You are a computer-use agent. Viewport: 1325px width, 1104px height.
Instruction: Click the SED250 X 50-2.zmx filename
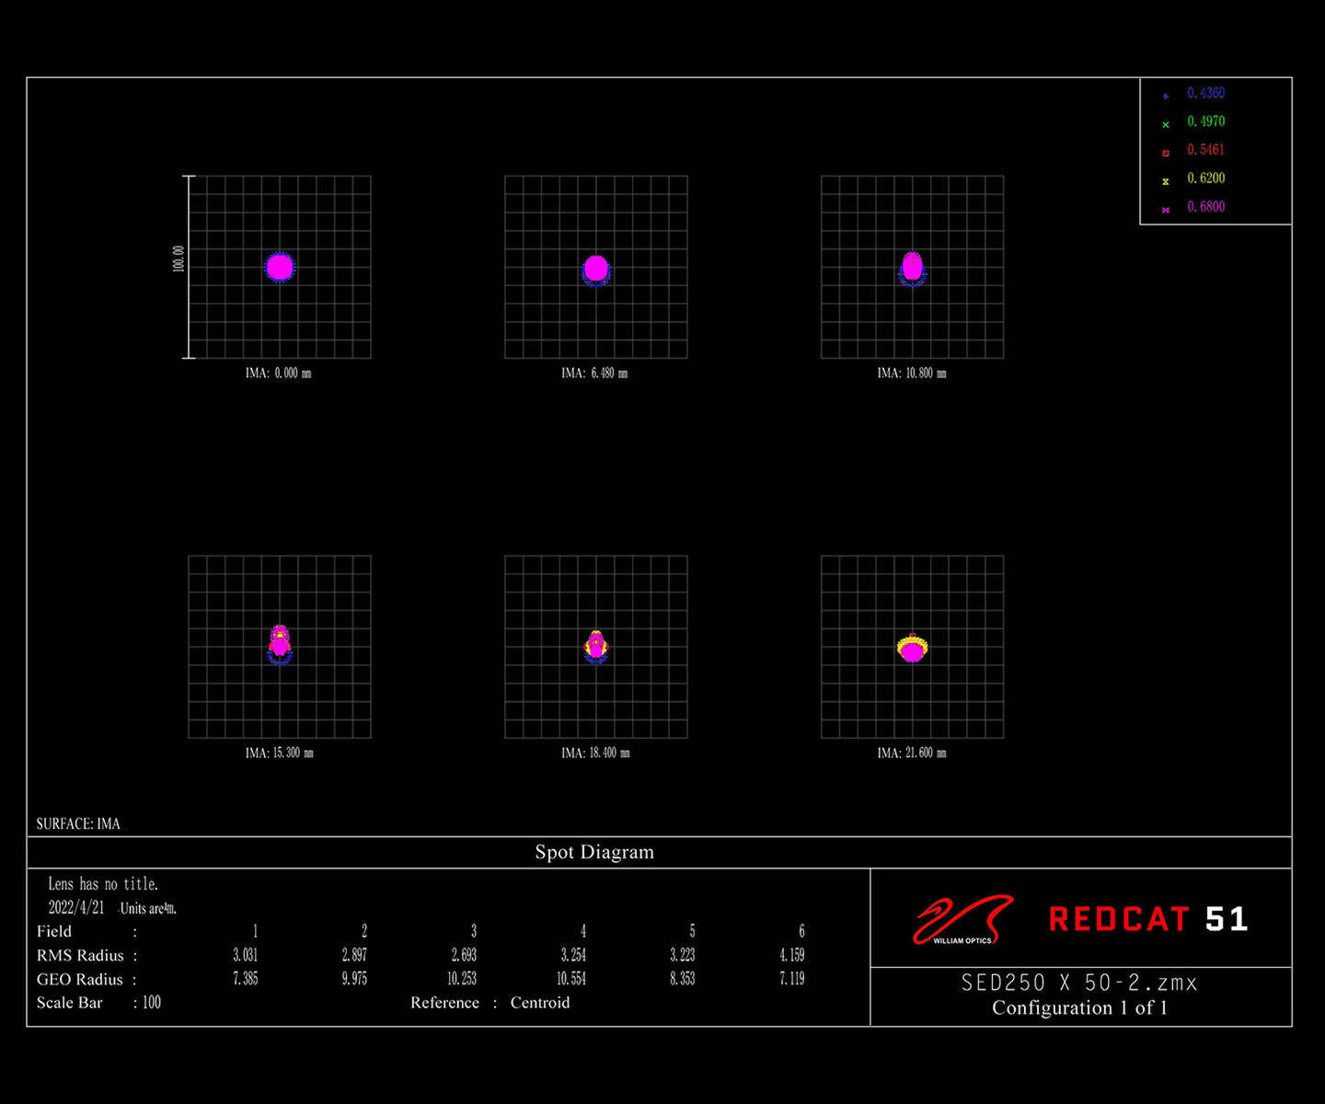tap(1079, 983)
